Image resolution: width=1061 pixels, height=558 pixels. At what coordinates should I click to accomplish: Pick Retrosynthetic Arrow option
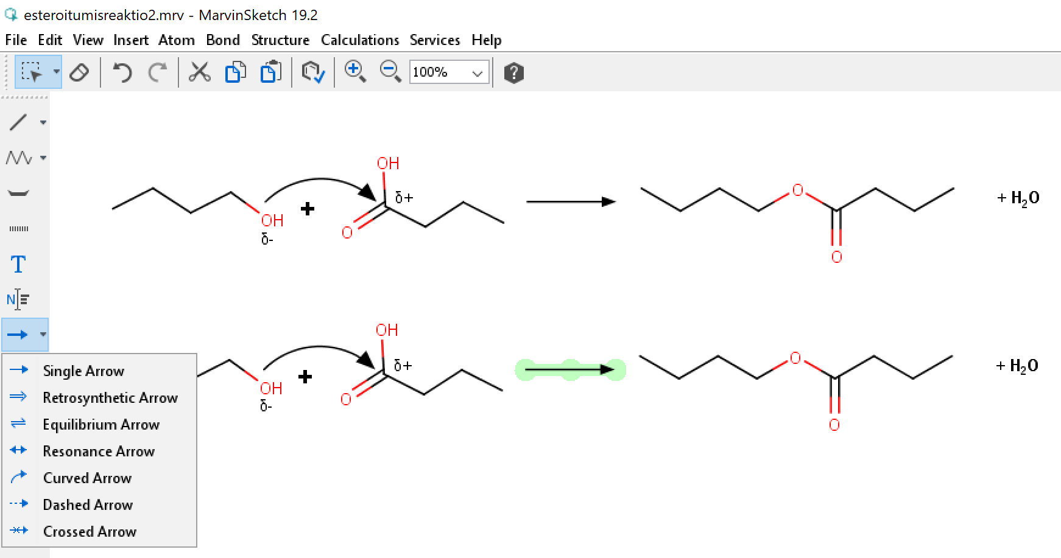110,398
